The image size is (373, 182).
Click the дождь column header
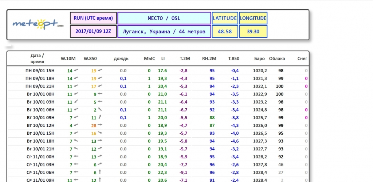click(121, 58)
